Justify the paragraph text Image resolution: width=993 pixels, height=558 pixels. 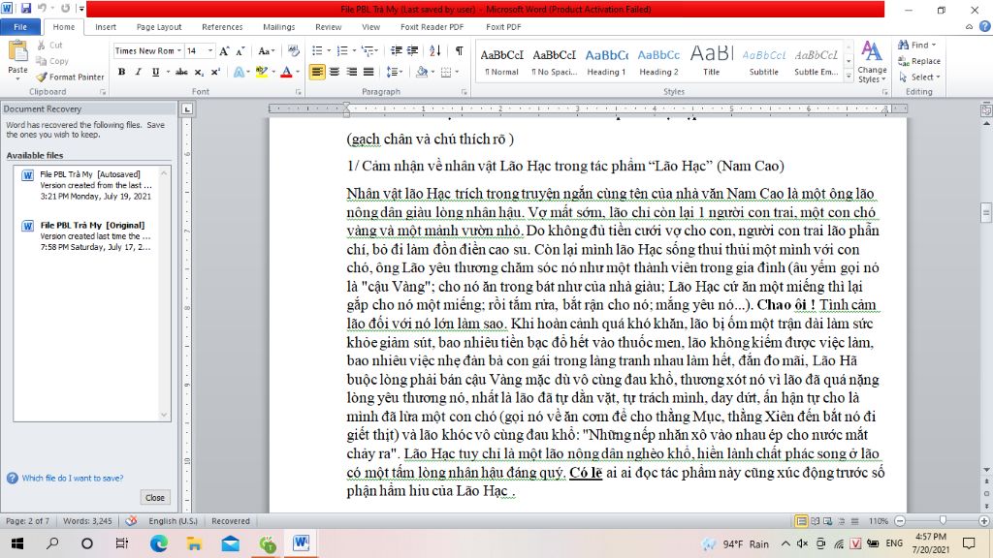point(368,72)
